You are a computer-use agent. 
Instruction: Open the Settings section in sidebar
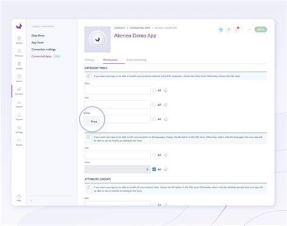[19, 129]
